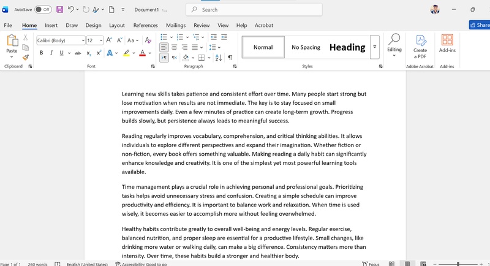Image resolution: width=490 pixels, height=266 pixels.
Task: Center align the paragraph
Action: [x=174, y=48]
